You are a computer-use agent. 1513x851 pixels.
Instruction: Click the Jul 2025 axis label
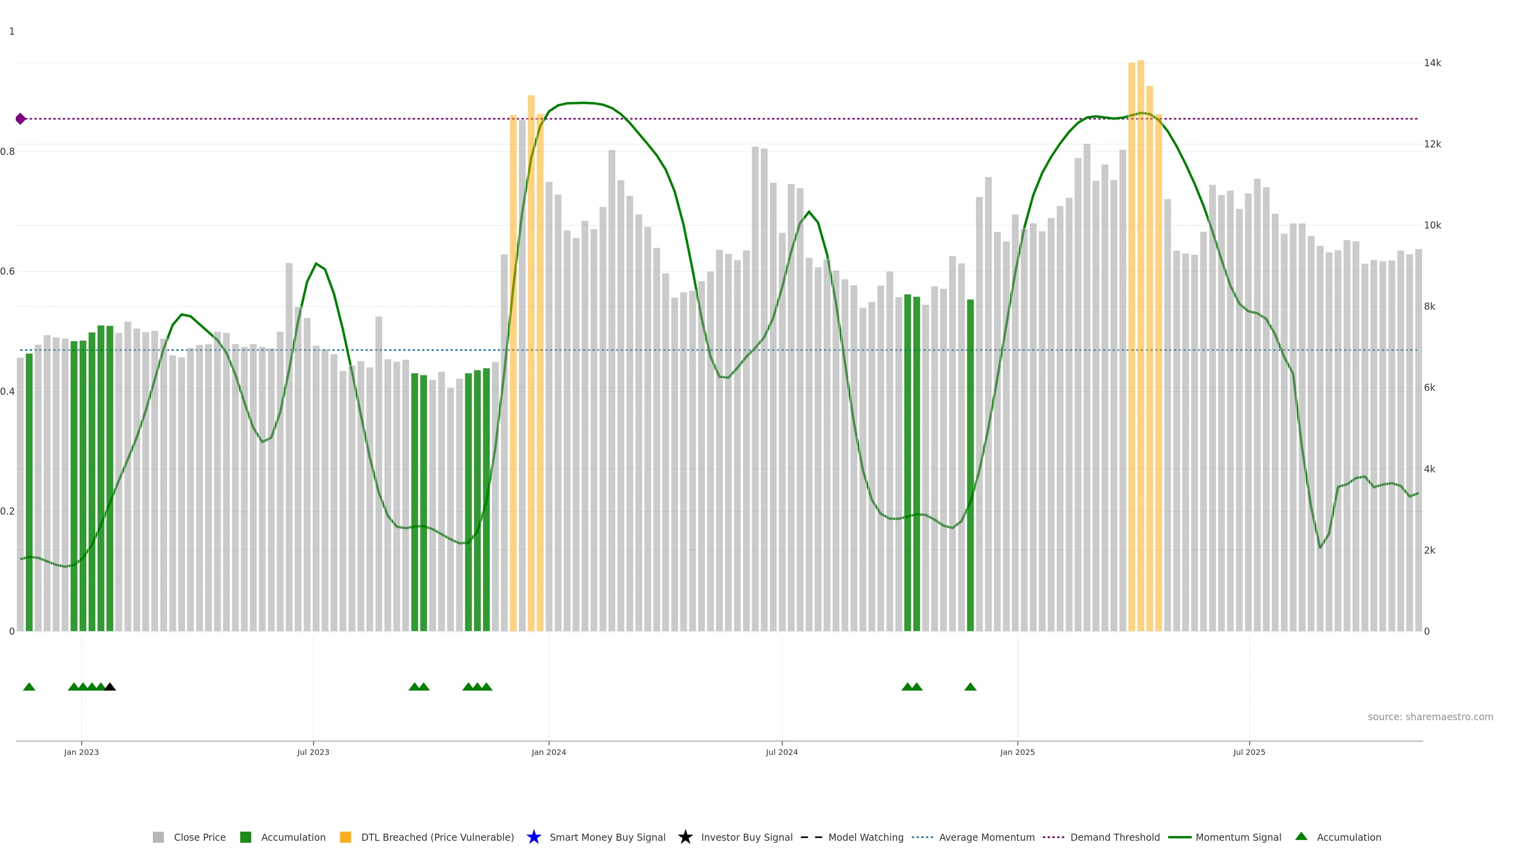(1249, 753)
